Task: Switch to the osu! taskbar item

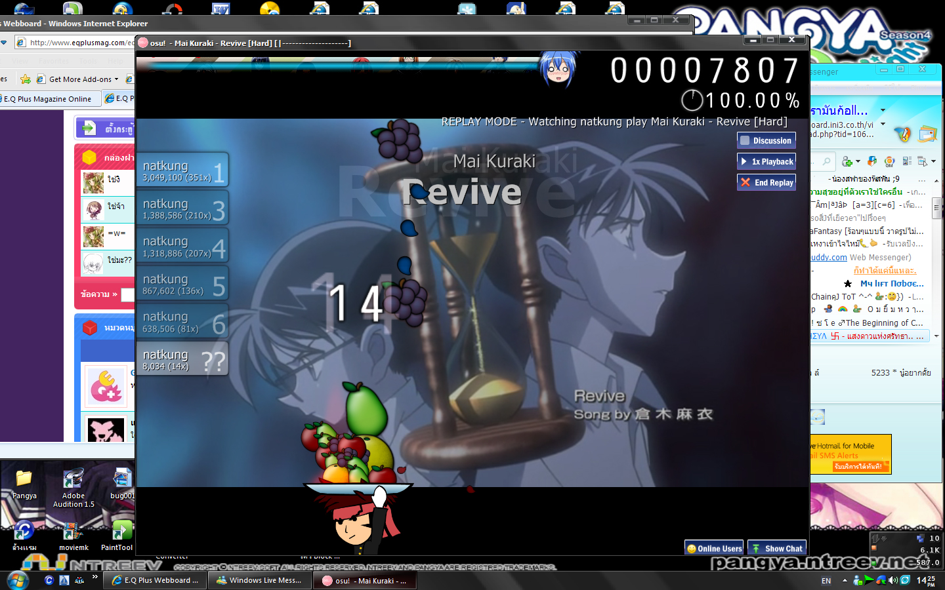Action: pyautogui.click(x=365, y=580)
